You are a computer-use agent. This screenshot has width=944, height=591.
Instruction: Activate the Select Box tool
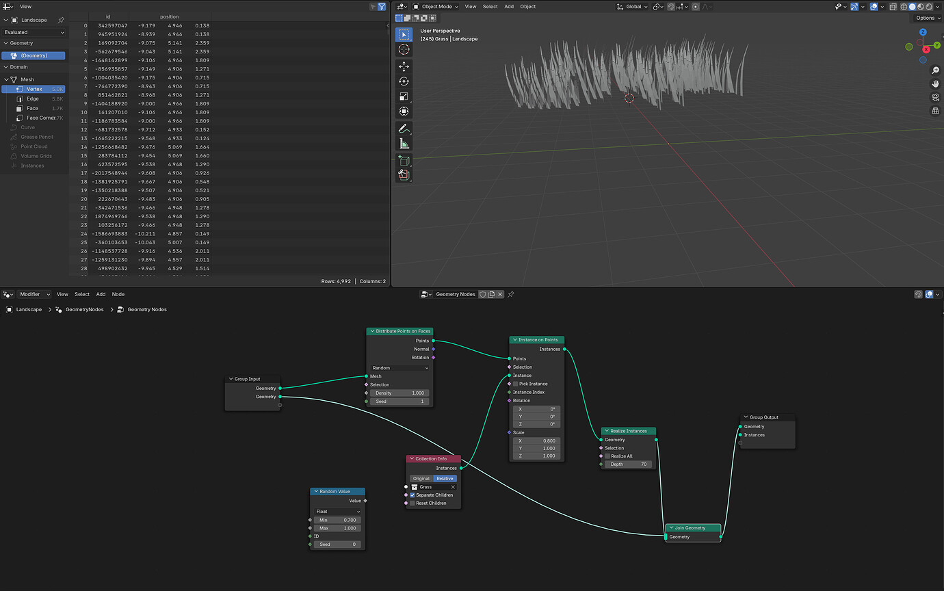tap(404, 34)
